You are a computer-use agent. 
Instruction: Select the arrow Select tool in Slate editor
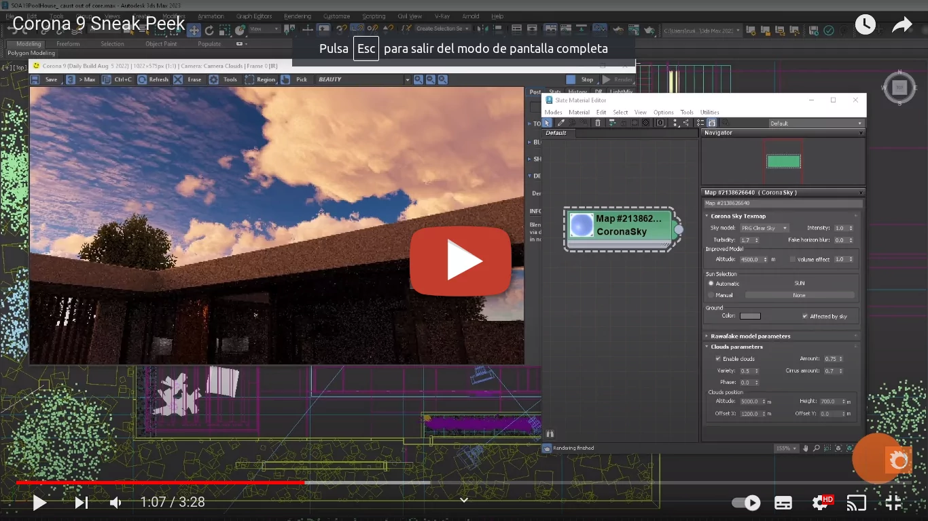point(548,123)
